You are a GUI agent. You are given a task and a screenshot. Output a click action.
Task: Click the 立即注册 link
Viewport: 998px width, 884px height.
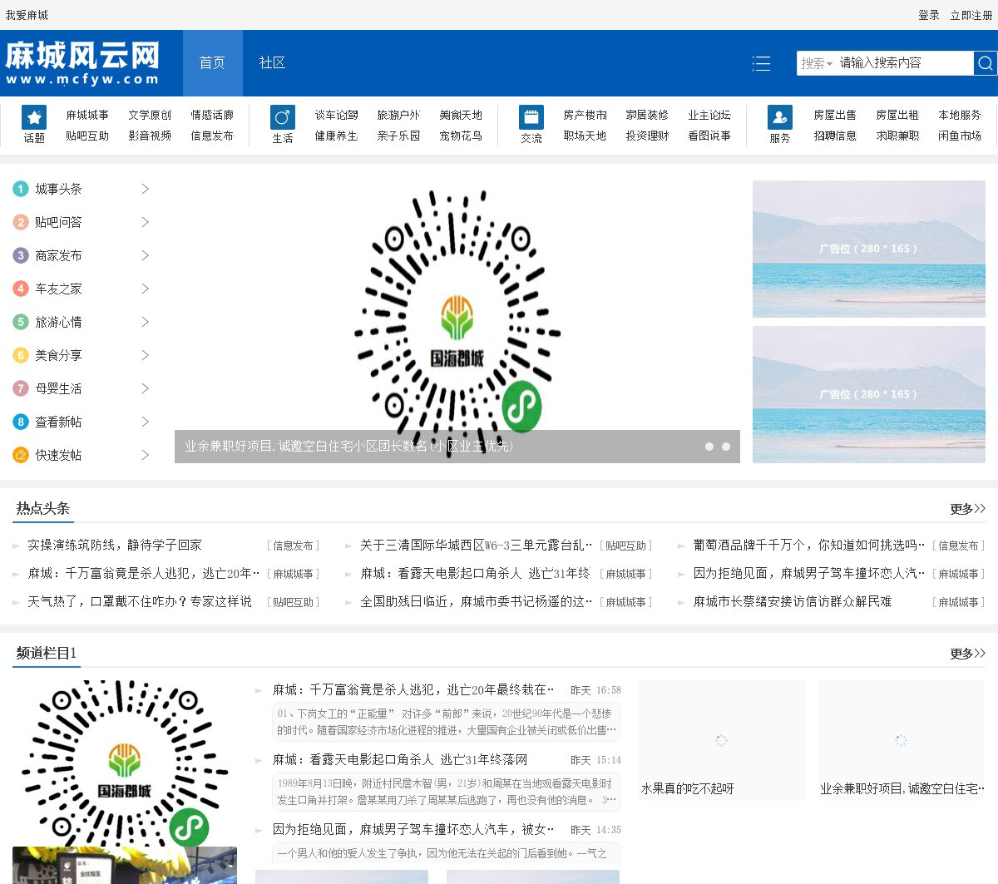point(971,15)
